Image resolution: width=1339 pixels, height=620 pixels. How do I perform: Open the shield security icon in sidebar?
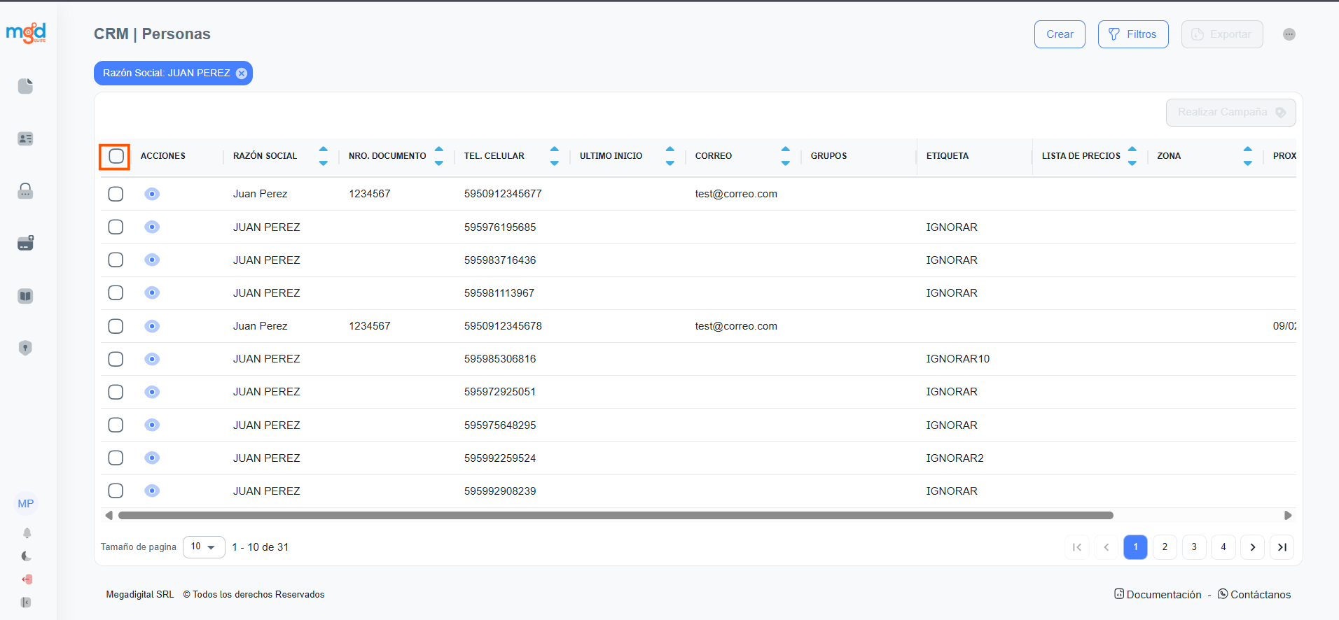tap(25, 348)
